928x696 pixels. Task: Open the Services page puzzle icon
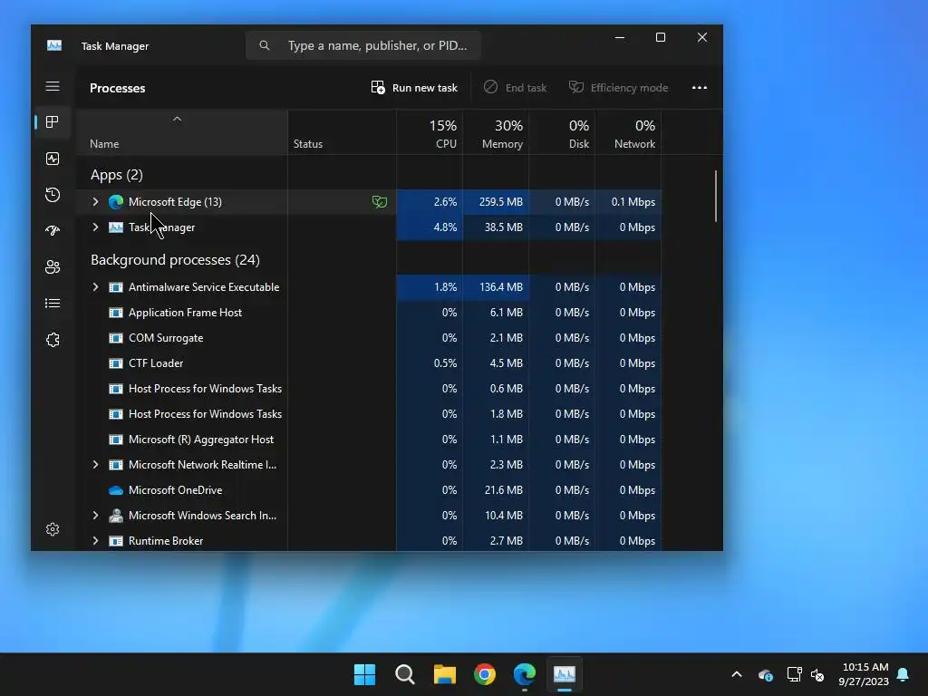pyautogui.click(x=53, y=340)
